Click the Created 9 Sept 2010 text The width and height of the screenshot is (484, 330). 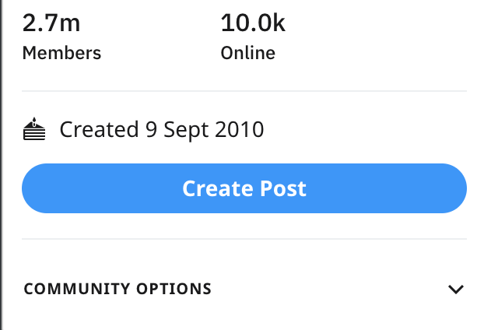click(x=162, y=130)
